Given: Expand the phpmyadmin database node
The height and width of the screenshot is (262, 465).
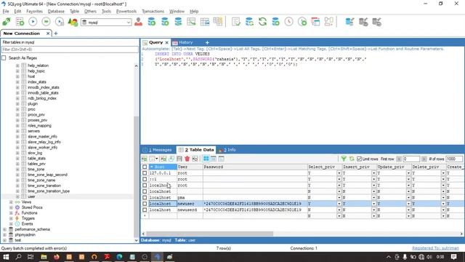Looking at the screenshot, I should tap(4, 234).
